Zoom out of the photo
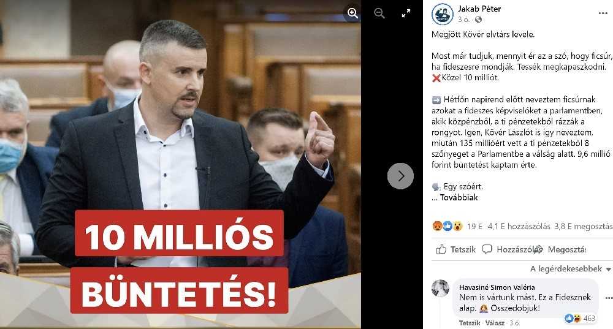Image resolution: width=613 pixels, height=329 pixels. click(x=379, y=13)
